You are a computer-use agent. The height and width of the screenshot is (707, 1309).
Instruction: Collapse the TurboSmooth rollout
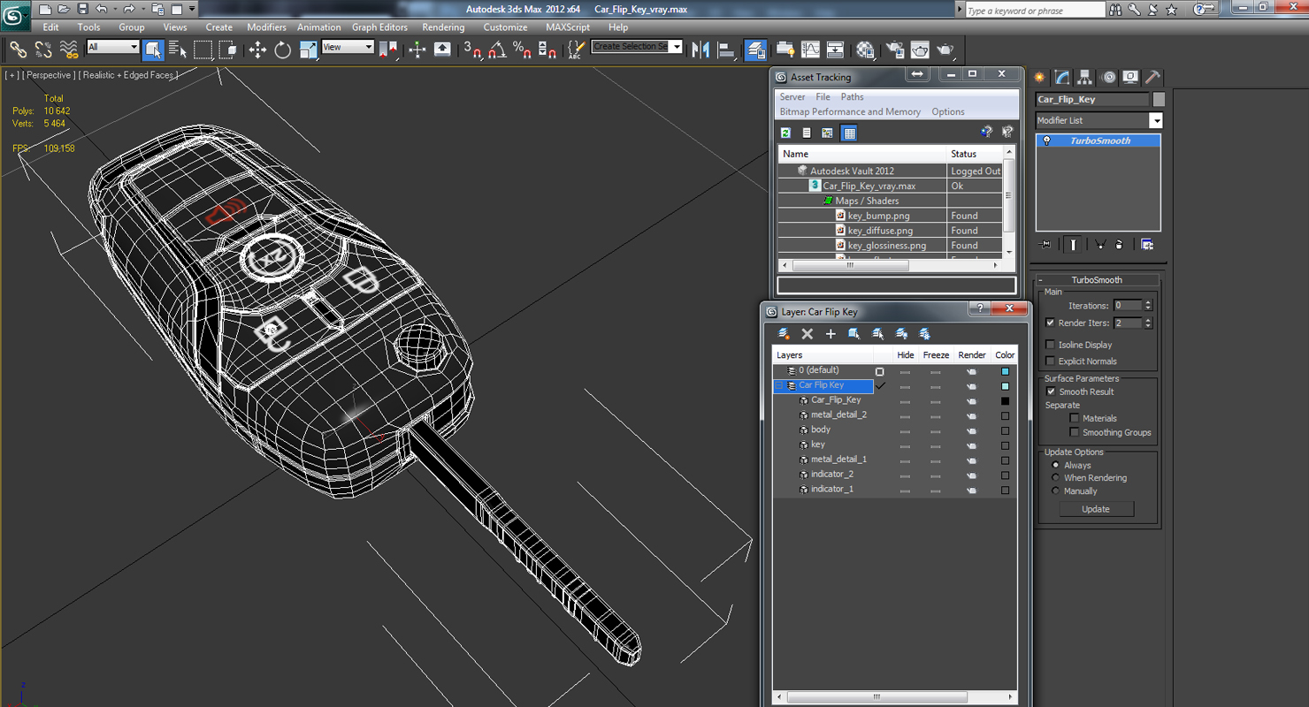coord(1040,280)
